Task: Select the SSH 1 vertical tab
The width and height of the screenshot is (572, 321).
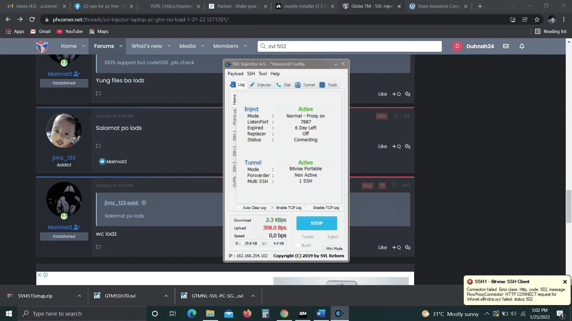Action: pos(234,136)
